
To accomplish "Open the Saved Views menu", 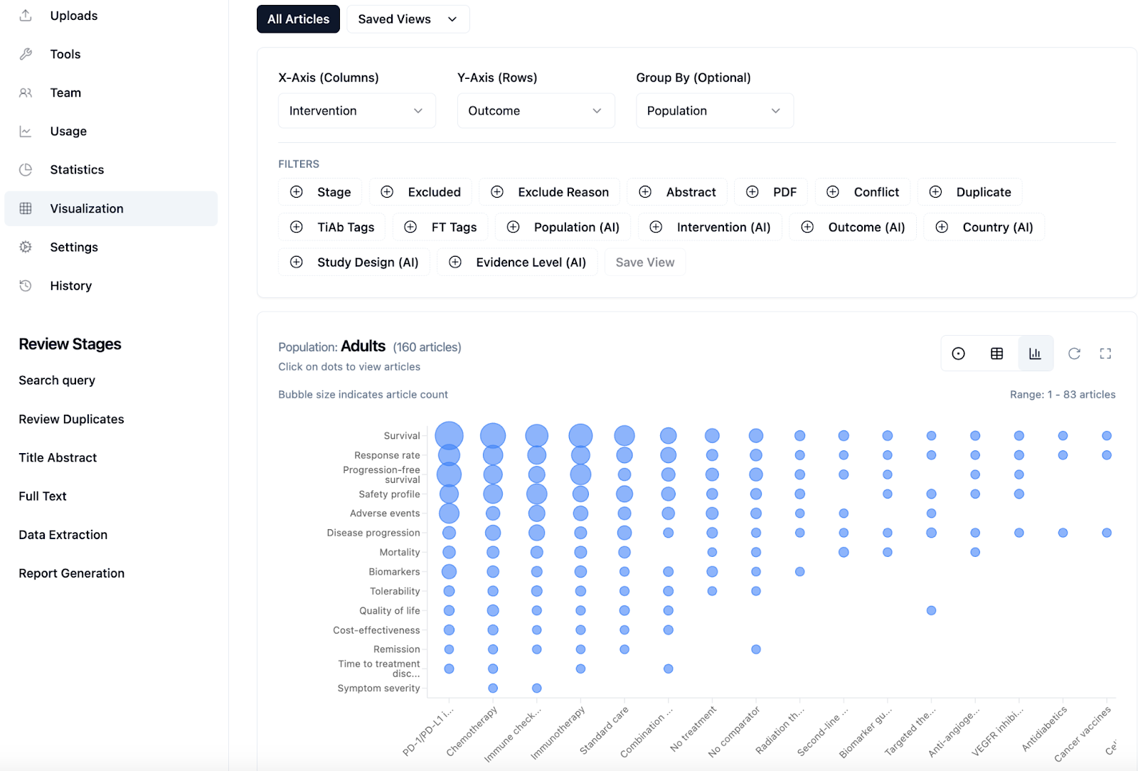I will (x=408, y=19).
